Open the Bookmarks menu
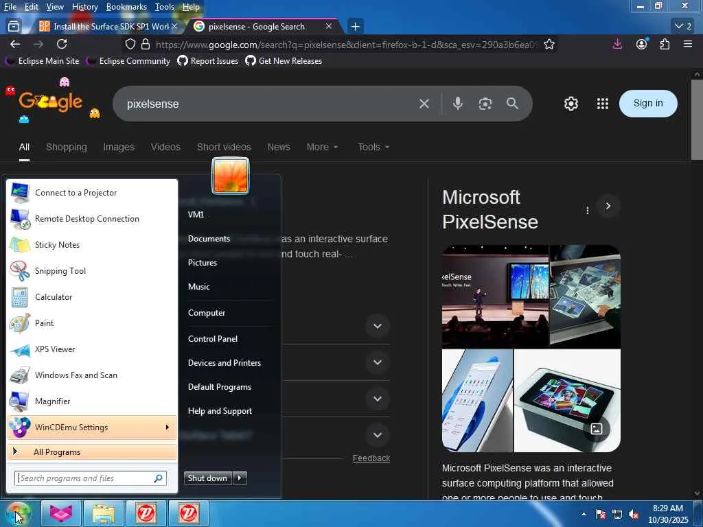703x527 pixels. point(126,7)
